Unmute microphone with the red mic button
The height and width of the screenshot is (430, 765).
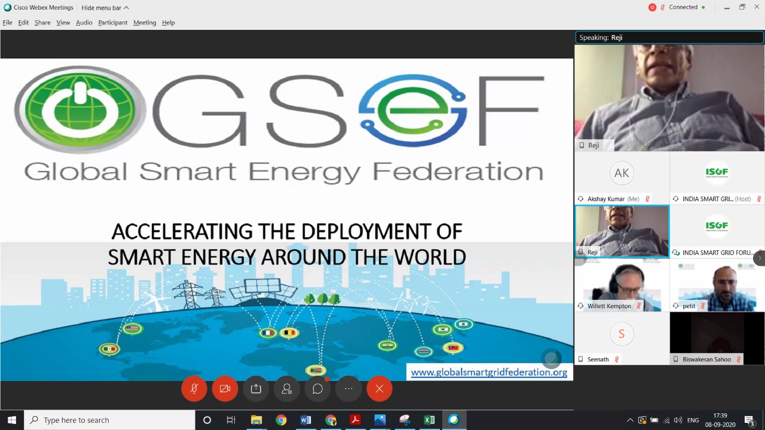click(194, 389)
